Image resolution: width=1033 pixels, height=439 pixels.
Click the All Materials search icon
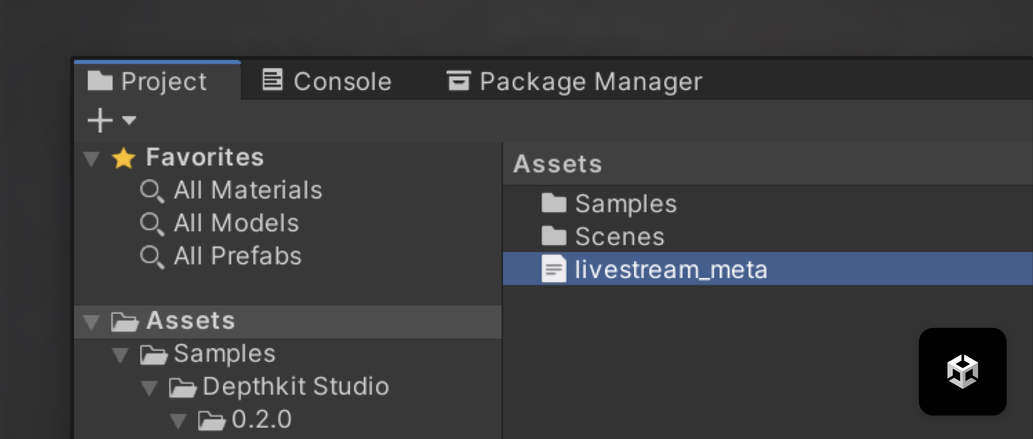pos(152,191)
